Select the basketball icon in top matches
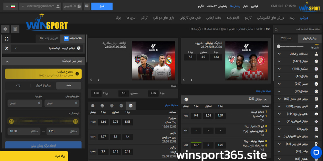This screenshot has width=323, height=161. 121,105
